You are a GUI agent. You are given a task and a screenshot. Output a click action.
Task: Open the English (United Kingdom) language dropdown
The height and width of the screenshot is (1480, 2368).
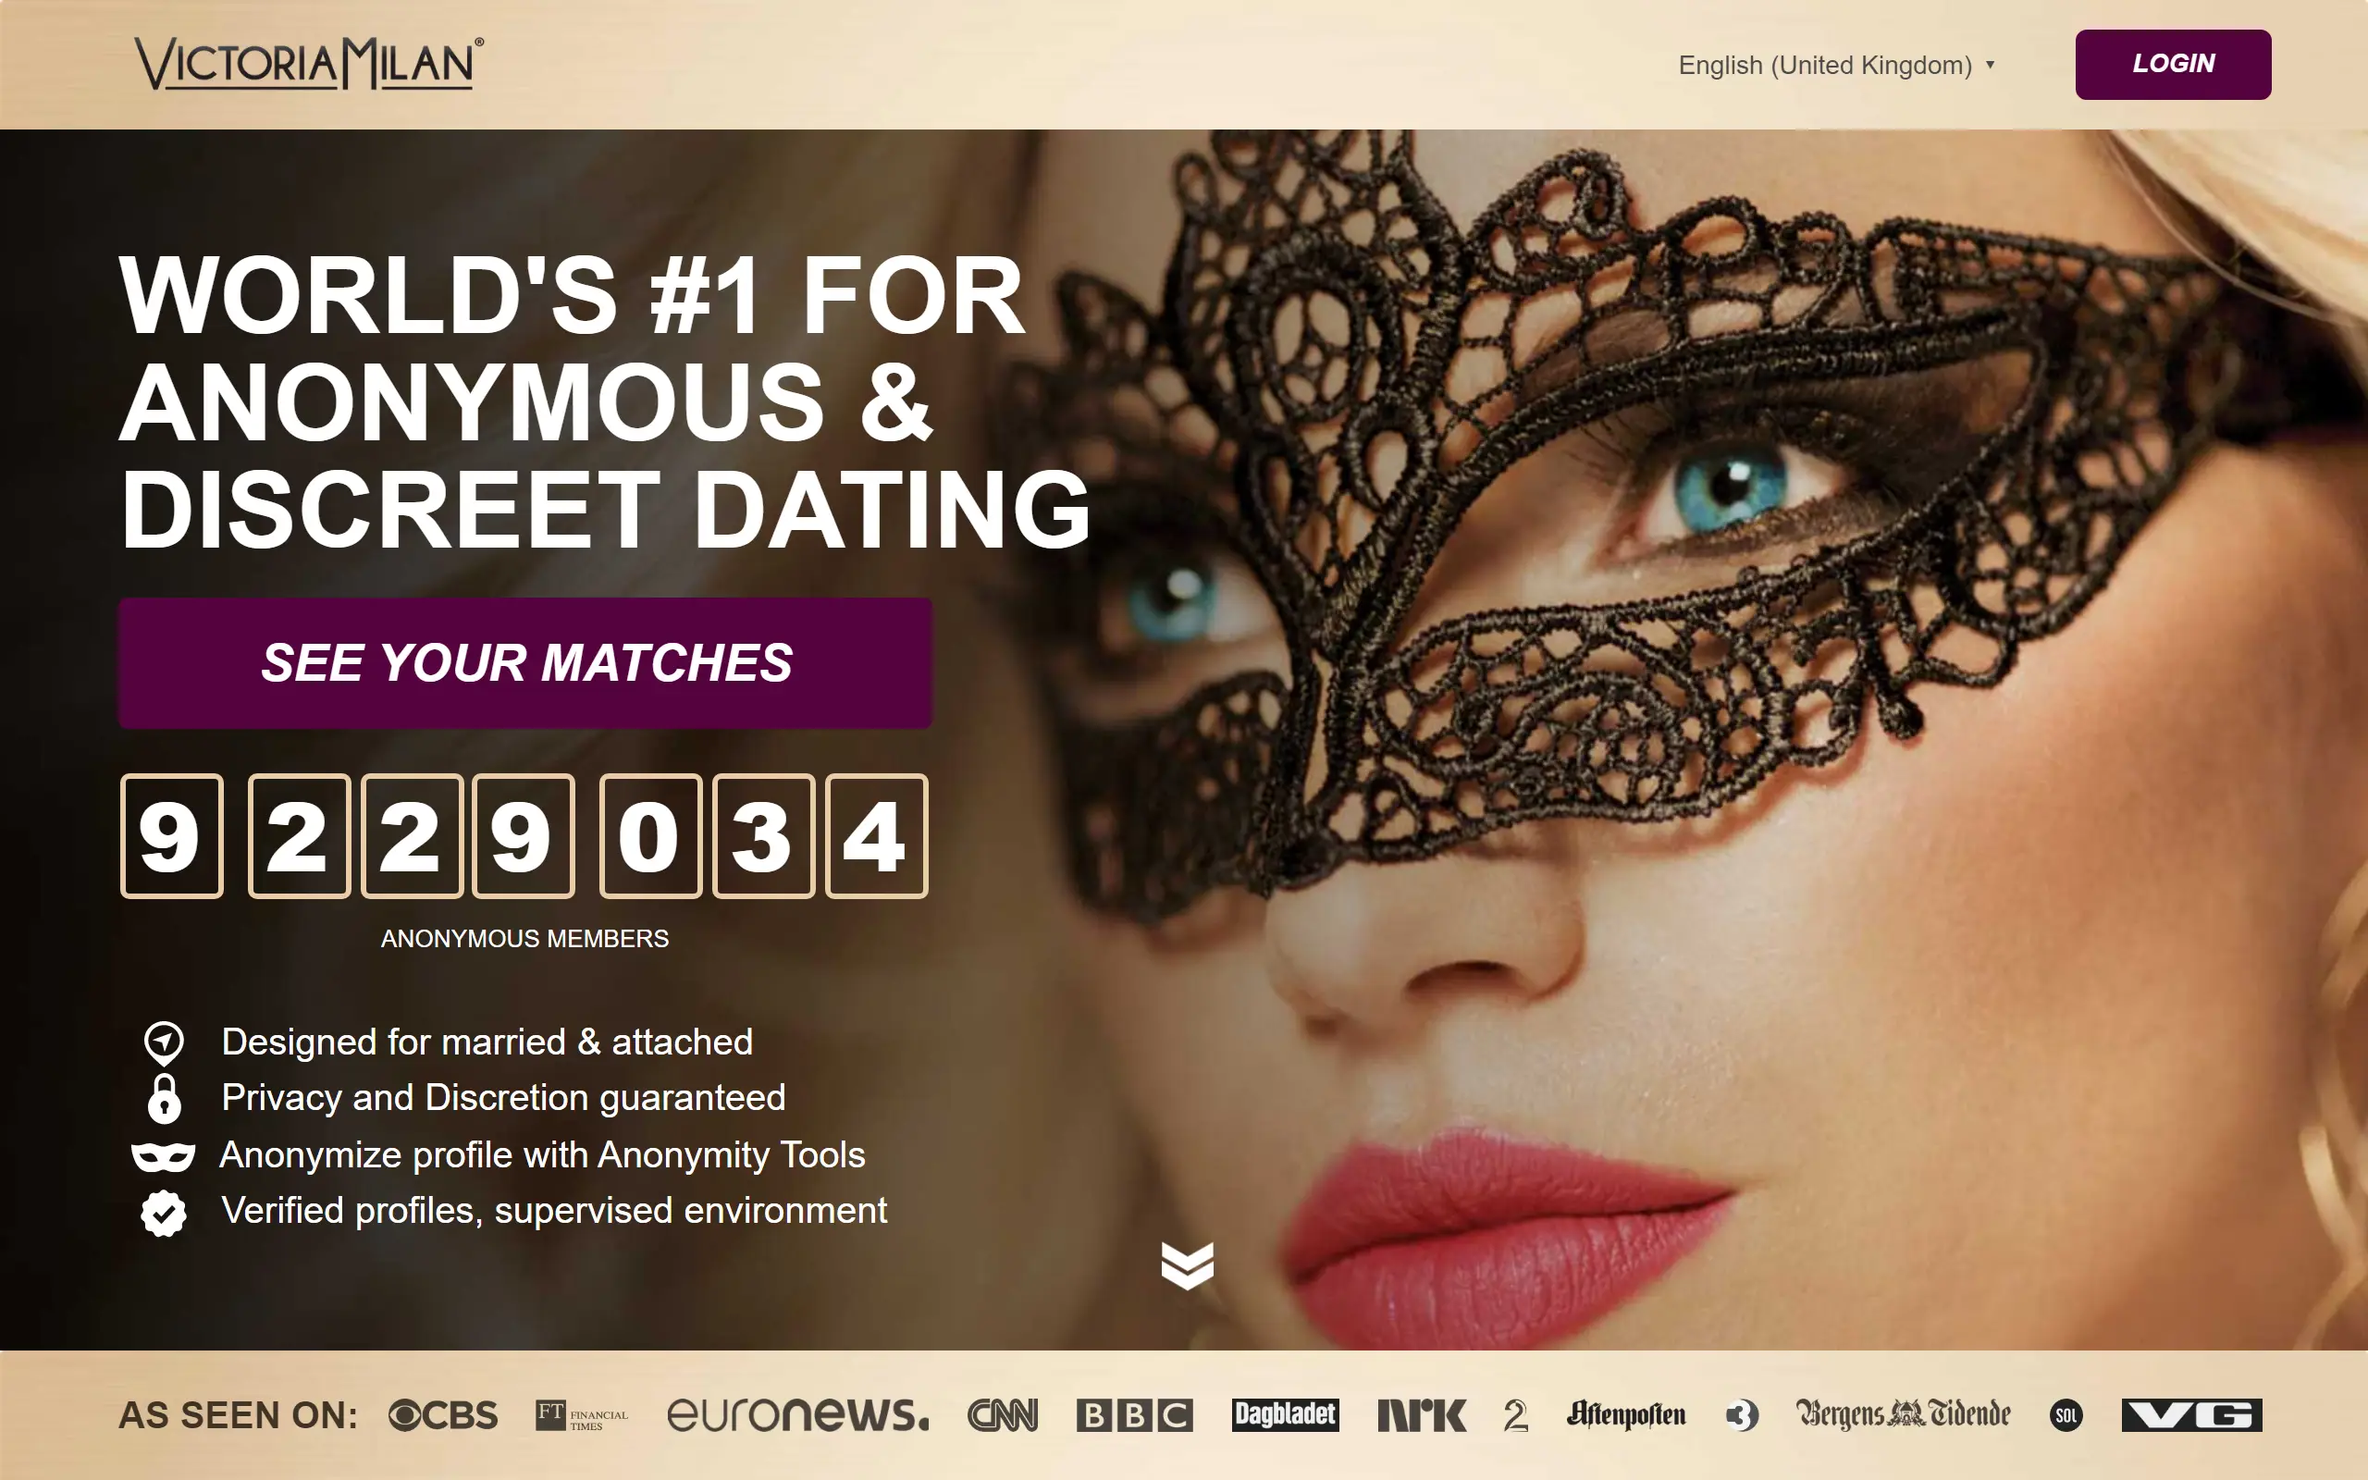pyautogui.click(x=1836, y=65)
